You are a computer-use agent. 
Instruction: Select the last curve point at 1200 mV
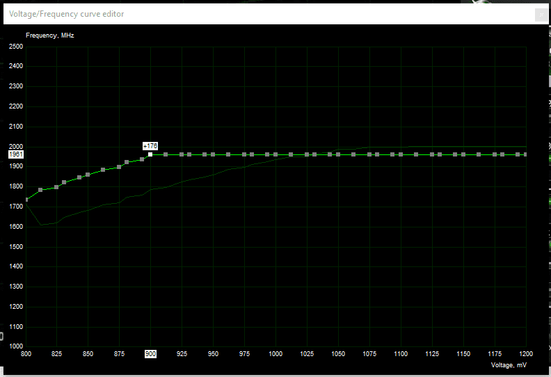(x=525, y=154)
